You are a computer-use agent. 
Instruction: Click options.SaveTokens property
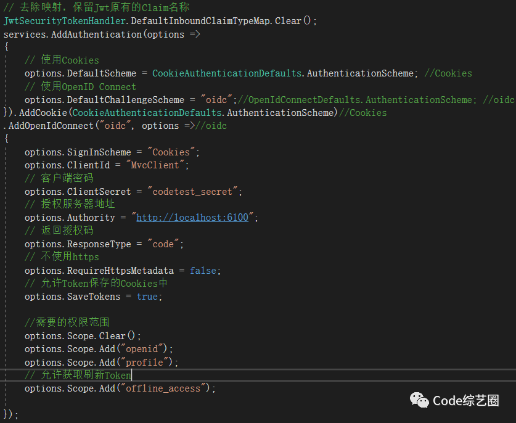click(x=72, y=297)
